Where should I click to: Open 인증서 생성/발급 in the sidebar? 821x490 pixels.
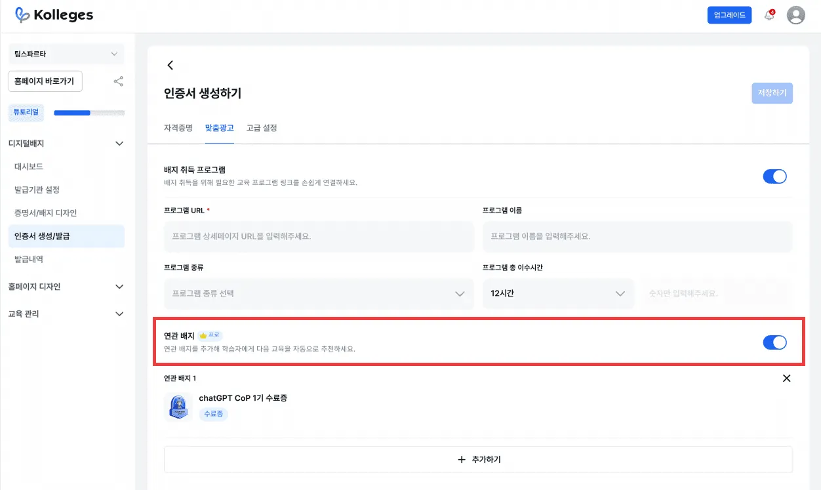coord(66,236)
